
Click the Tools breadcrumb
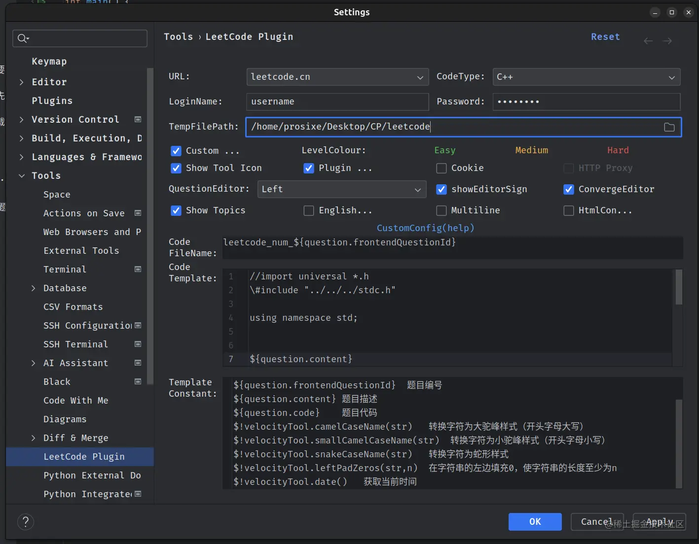(x=178, y=37)
